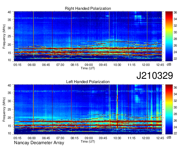Click the 25 MHz tick on top frequency axis
Viewport: 180px width, 146px height.
tap(9, 36)
